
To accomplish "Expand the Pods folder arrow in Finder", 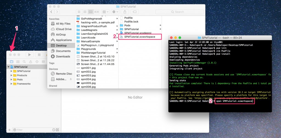I will [x=160, y=25].
